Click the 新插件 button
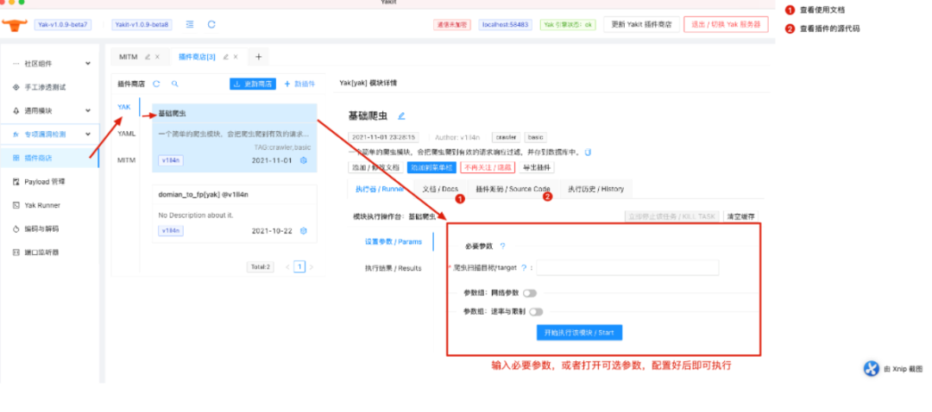The image size is (932, 412). [x=300, y=84]
